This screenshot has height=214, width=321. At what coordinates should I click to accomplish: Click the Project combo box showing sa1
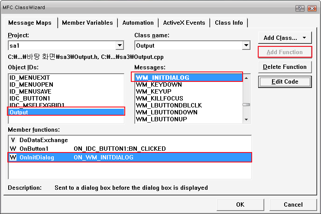click(66, 45)
